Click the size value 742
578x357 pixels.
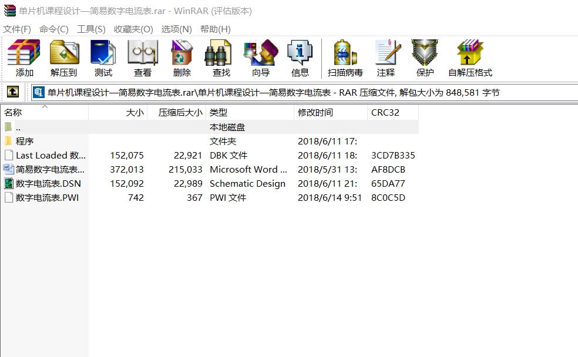[x=136, y=197]
